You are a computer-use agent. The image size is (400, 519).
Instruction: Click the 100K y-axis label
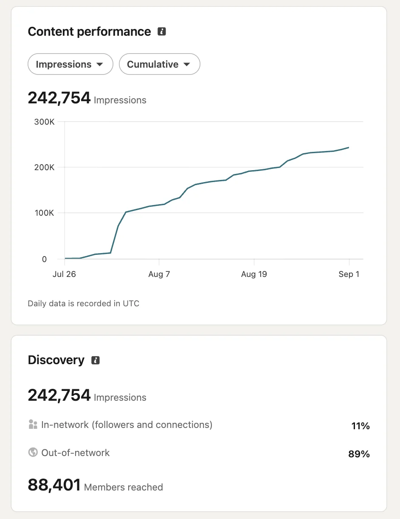tap(45, 213)
